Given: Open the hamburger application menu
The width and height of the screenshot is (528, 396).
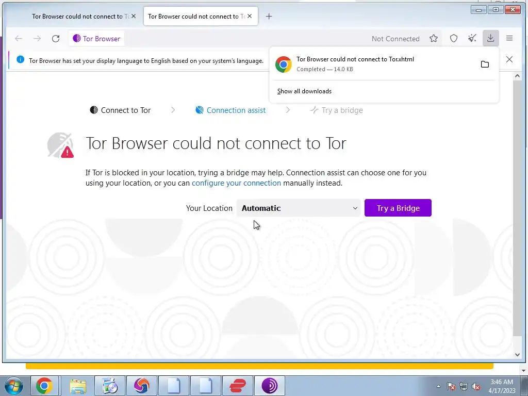Looking at the screenshot, I should click(x=509, y=38).
